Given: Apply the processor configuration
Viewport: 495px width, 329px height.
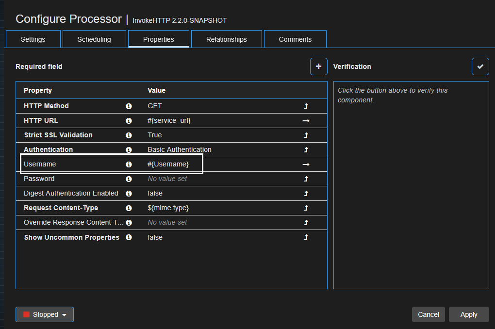Looking at the screenshot, I should [x=468, y=314].
